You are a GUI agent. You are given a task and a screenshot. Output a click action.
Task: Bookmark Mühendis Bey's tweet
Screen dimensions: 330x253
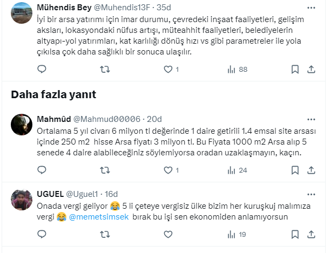(x=295, y=70)
